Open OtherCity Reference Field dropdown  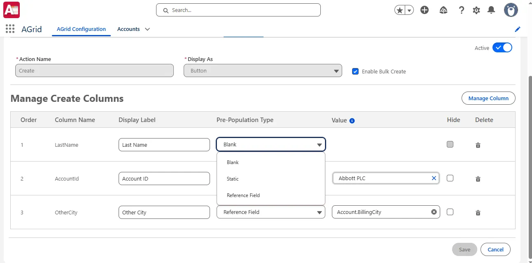[x=271, y=212]
